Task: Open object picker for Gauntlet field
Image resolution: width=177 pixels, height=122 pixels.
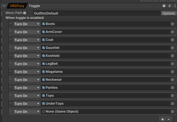Action: (173, 48)
